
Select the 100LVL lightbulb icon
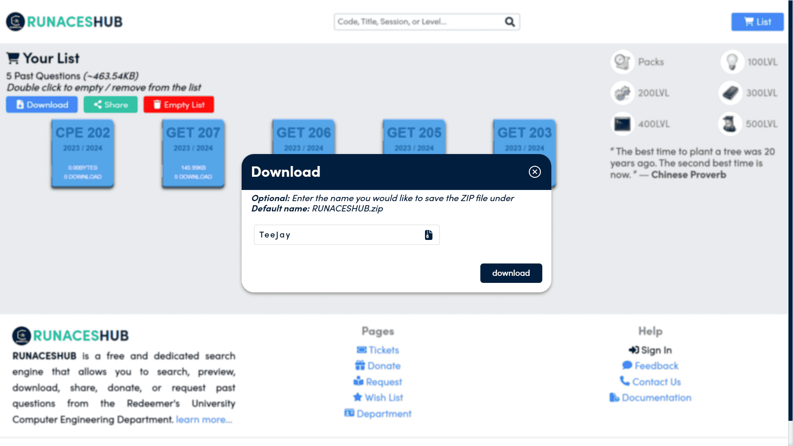[x=732, y=62]
